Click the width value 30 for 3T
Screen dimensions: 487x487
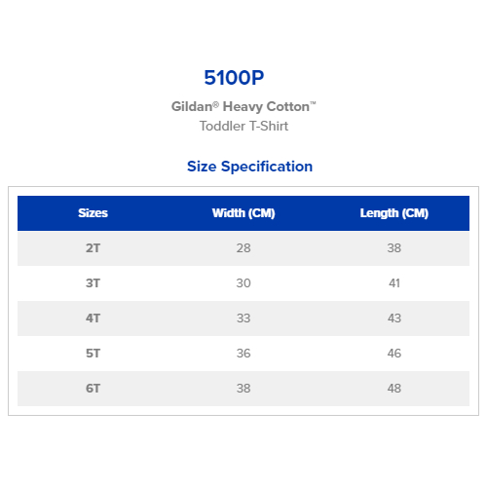click(243, 283)
